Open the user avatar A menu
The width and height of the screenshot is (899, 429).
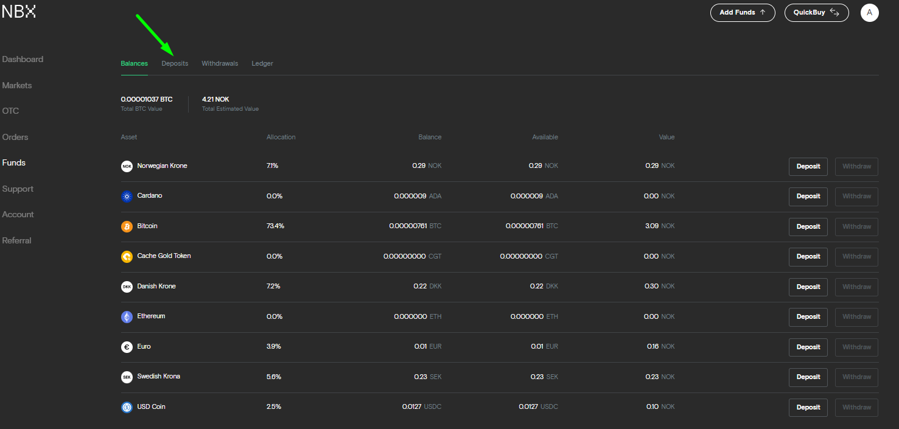(869, 12)
